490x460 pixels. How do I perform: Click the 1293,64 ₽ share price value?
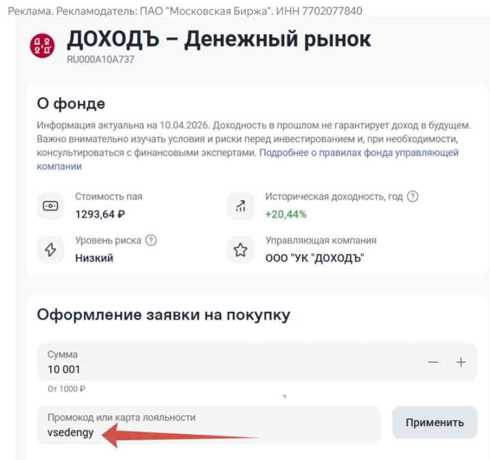(x=100, y=214)
